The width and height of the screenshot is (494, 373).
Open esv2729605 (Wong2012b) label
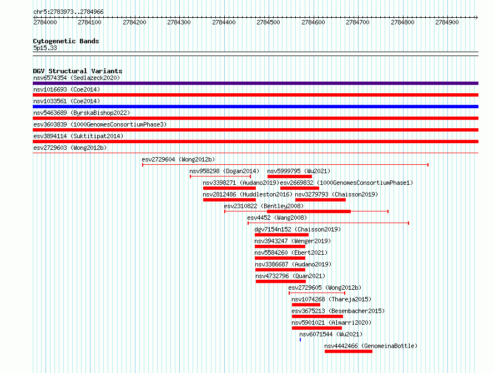tap(325, 288)
